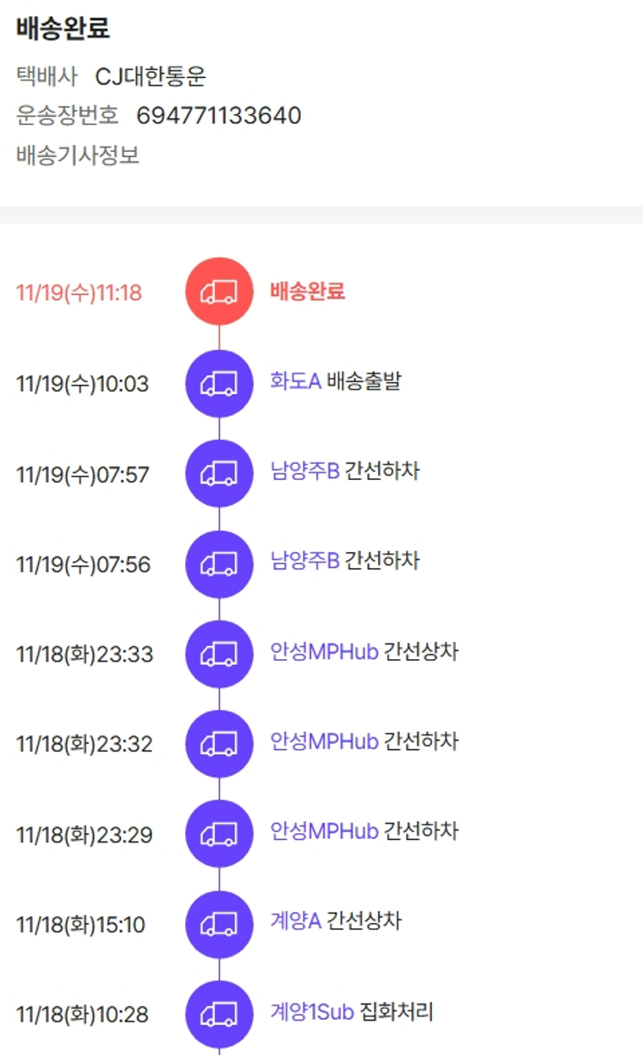Click the 배송기사정보 label
Viewport: 643px width, 1055px height.
pos(78,156)
